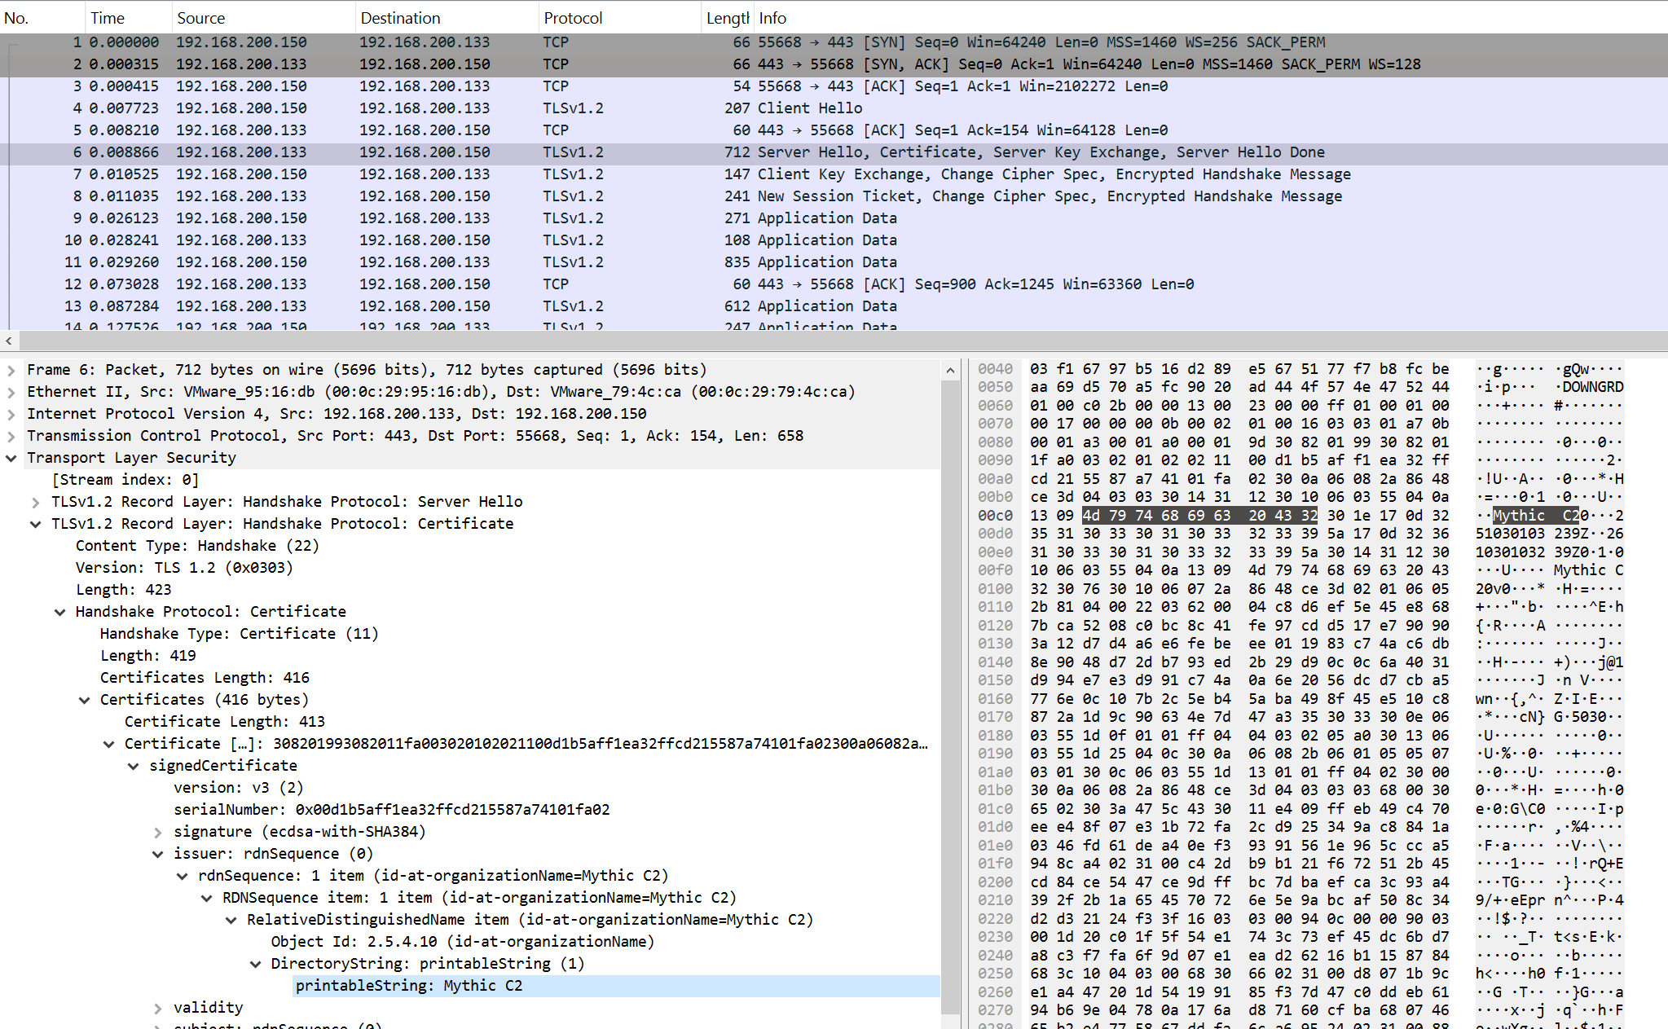Collapse the issuer rdnSequence node
The height and width of the screenshot is (1029, 1668).
pyautogui.click(x=158, y=854)
